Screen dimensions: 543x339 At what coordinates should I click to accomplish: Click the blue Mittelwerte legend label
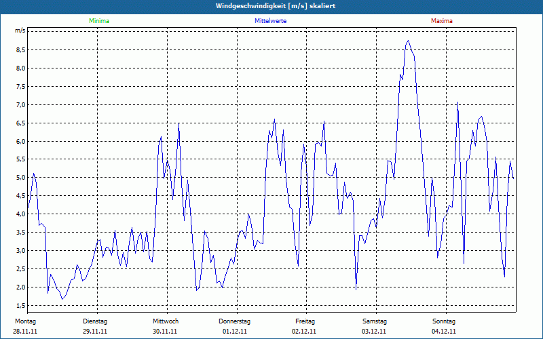(x=270, y=21)
